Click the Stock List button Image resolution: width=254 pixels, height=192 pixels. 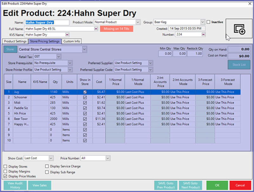click(239, 65)
